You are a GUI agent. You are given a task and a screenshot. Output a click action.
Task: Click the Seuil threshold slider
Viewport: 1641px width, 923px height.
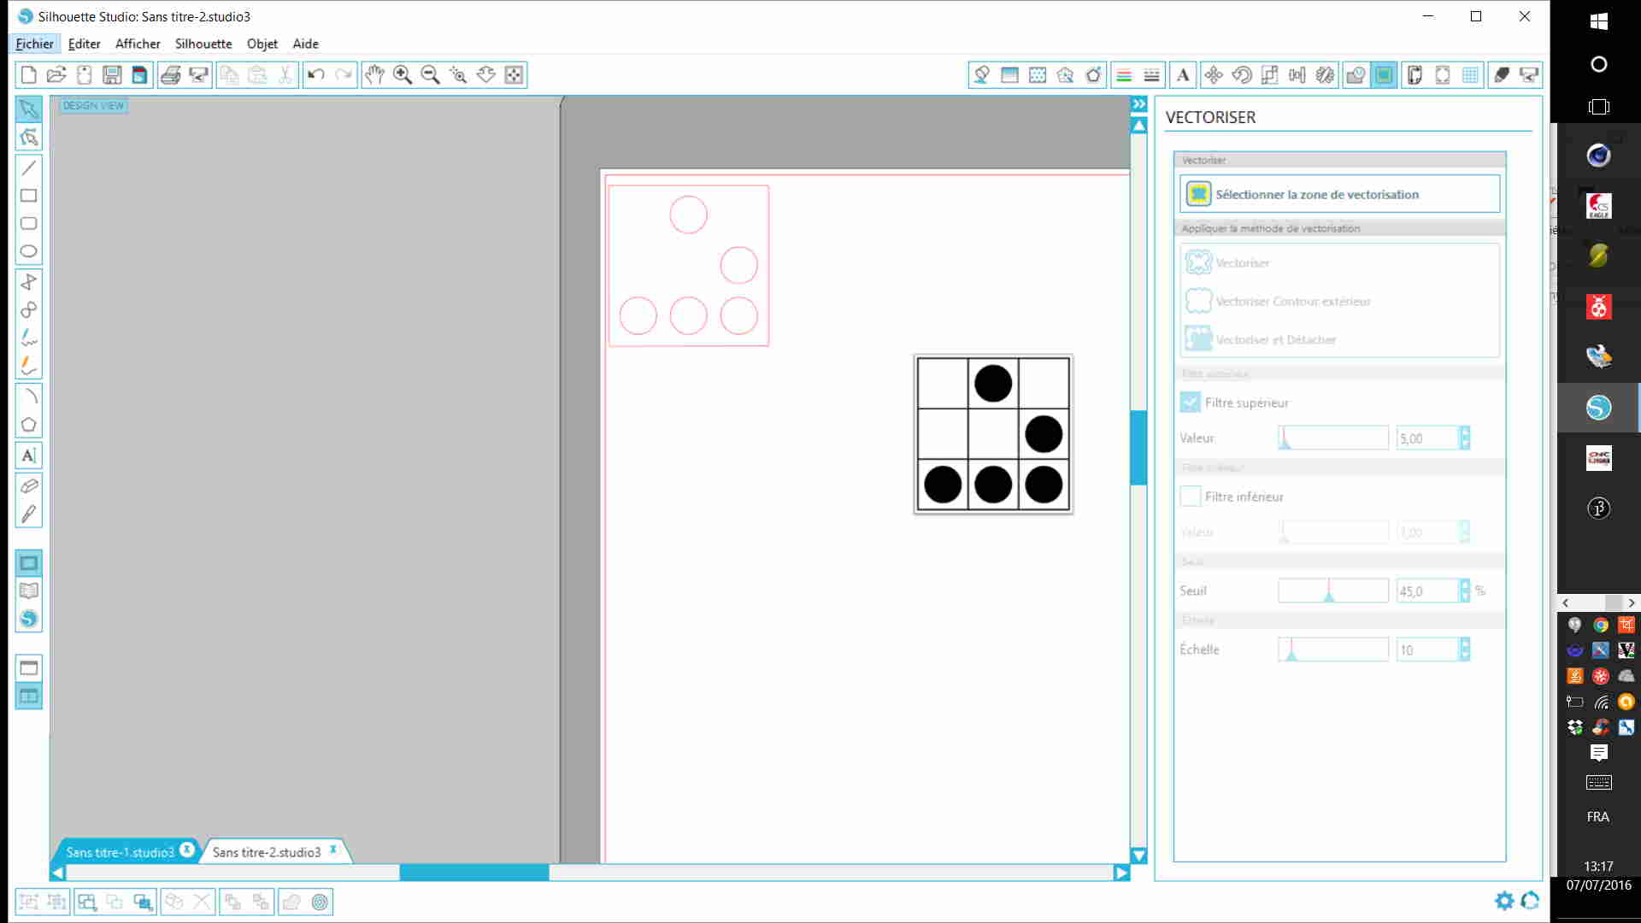1332,591
